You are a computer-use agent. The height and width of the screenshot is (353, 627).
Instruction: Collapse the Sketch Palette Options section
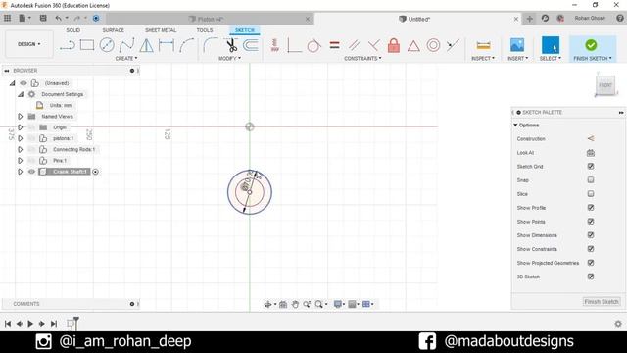515,126
